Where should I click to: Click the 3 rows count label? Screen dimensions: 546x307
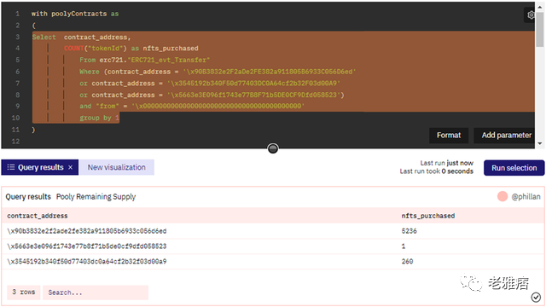24,292
